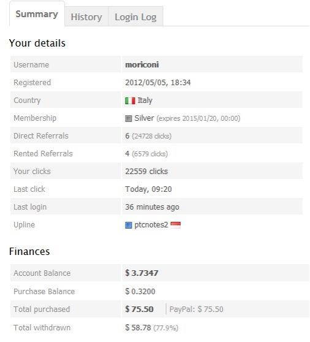Click the Your details heading
310x342 pixels.
tap(37, 43)
